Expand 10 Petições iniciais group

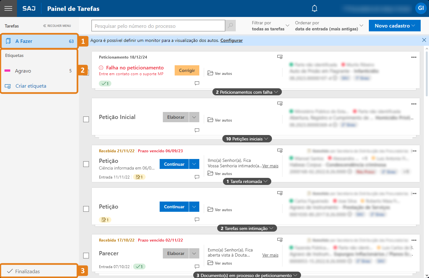coord(247,139)
